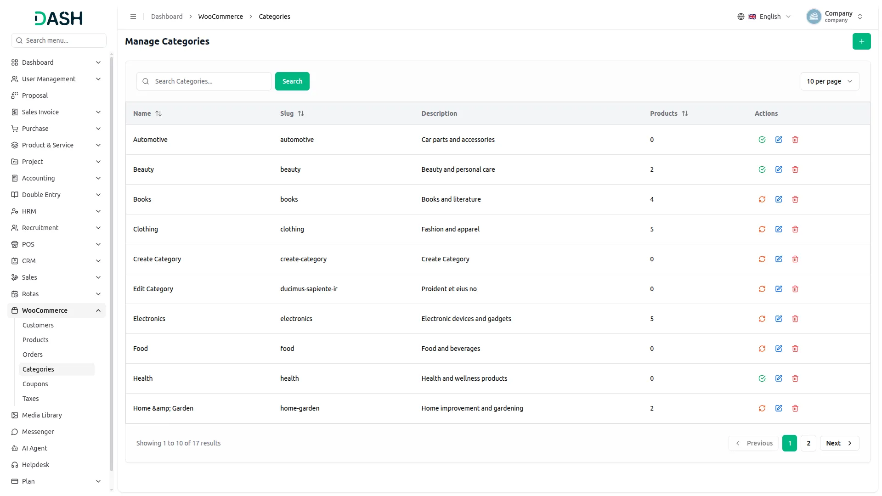
Task: Sort table by Name column
Action: (147, 113)
